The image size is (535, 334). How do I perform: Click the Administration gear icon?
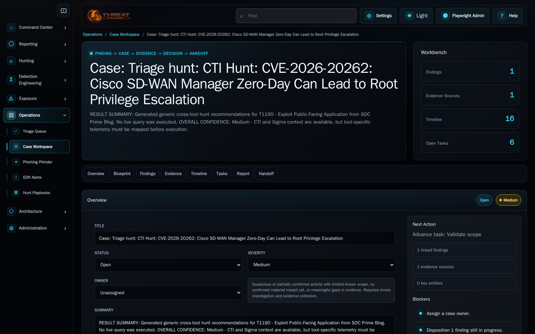pos(11,228)
